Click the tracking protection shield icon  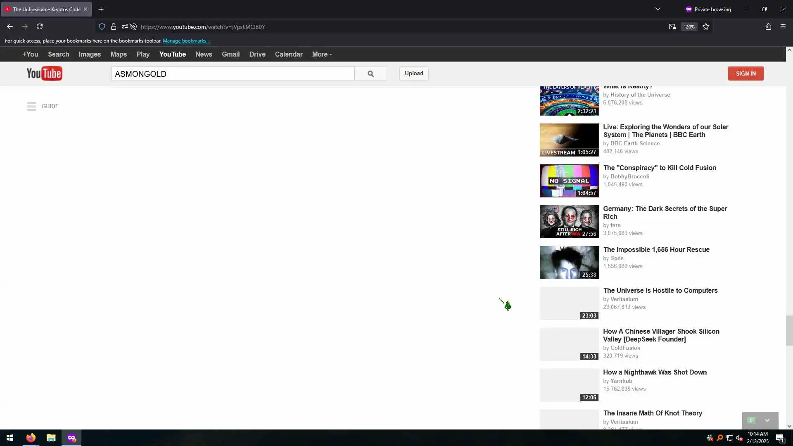pos(102,27)
